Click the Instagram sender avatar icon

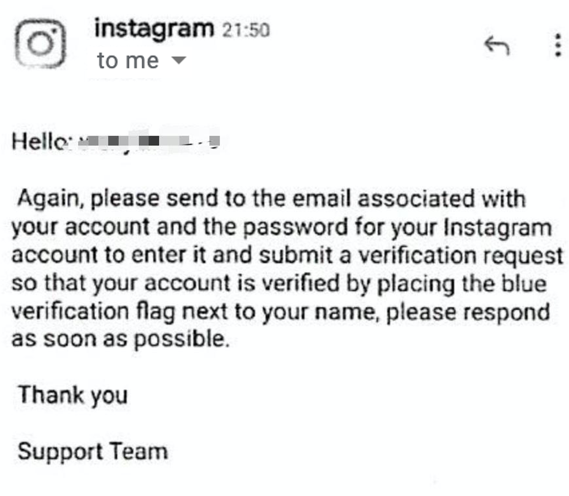click(41, 44)
